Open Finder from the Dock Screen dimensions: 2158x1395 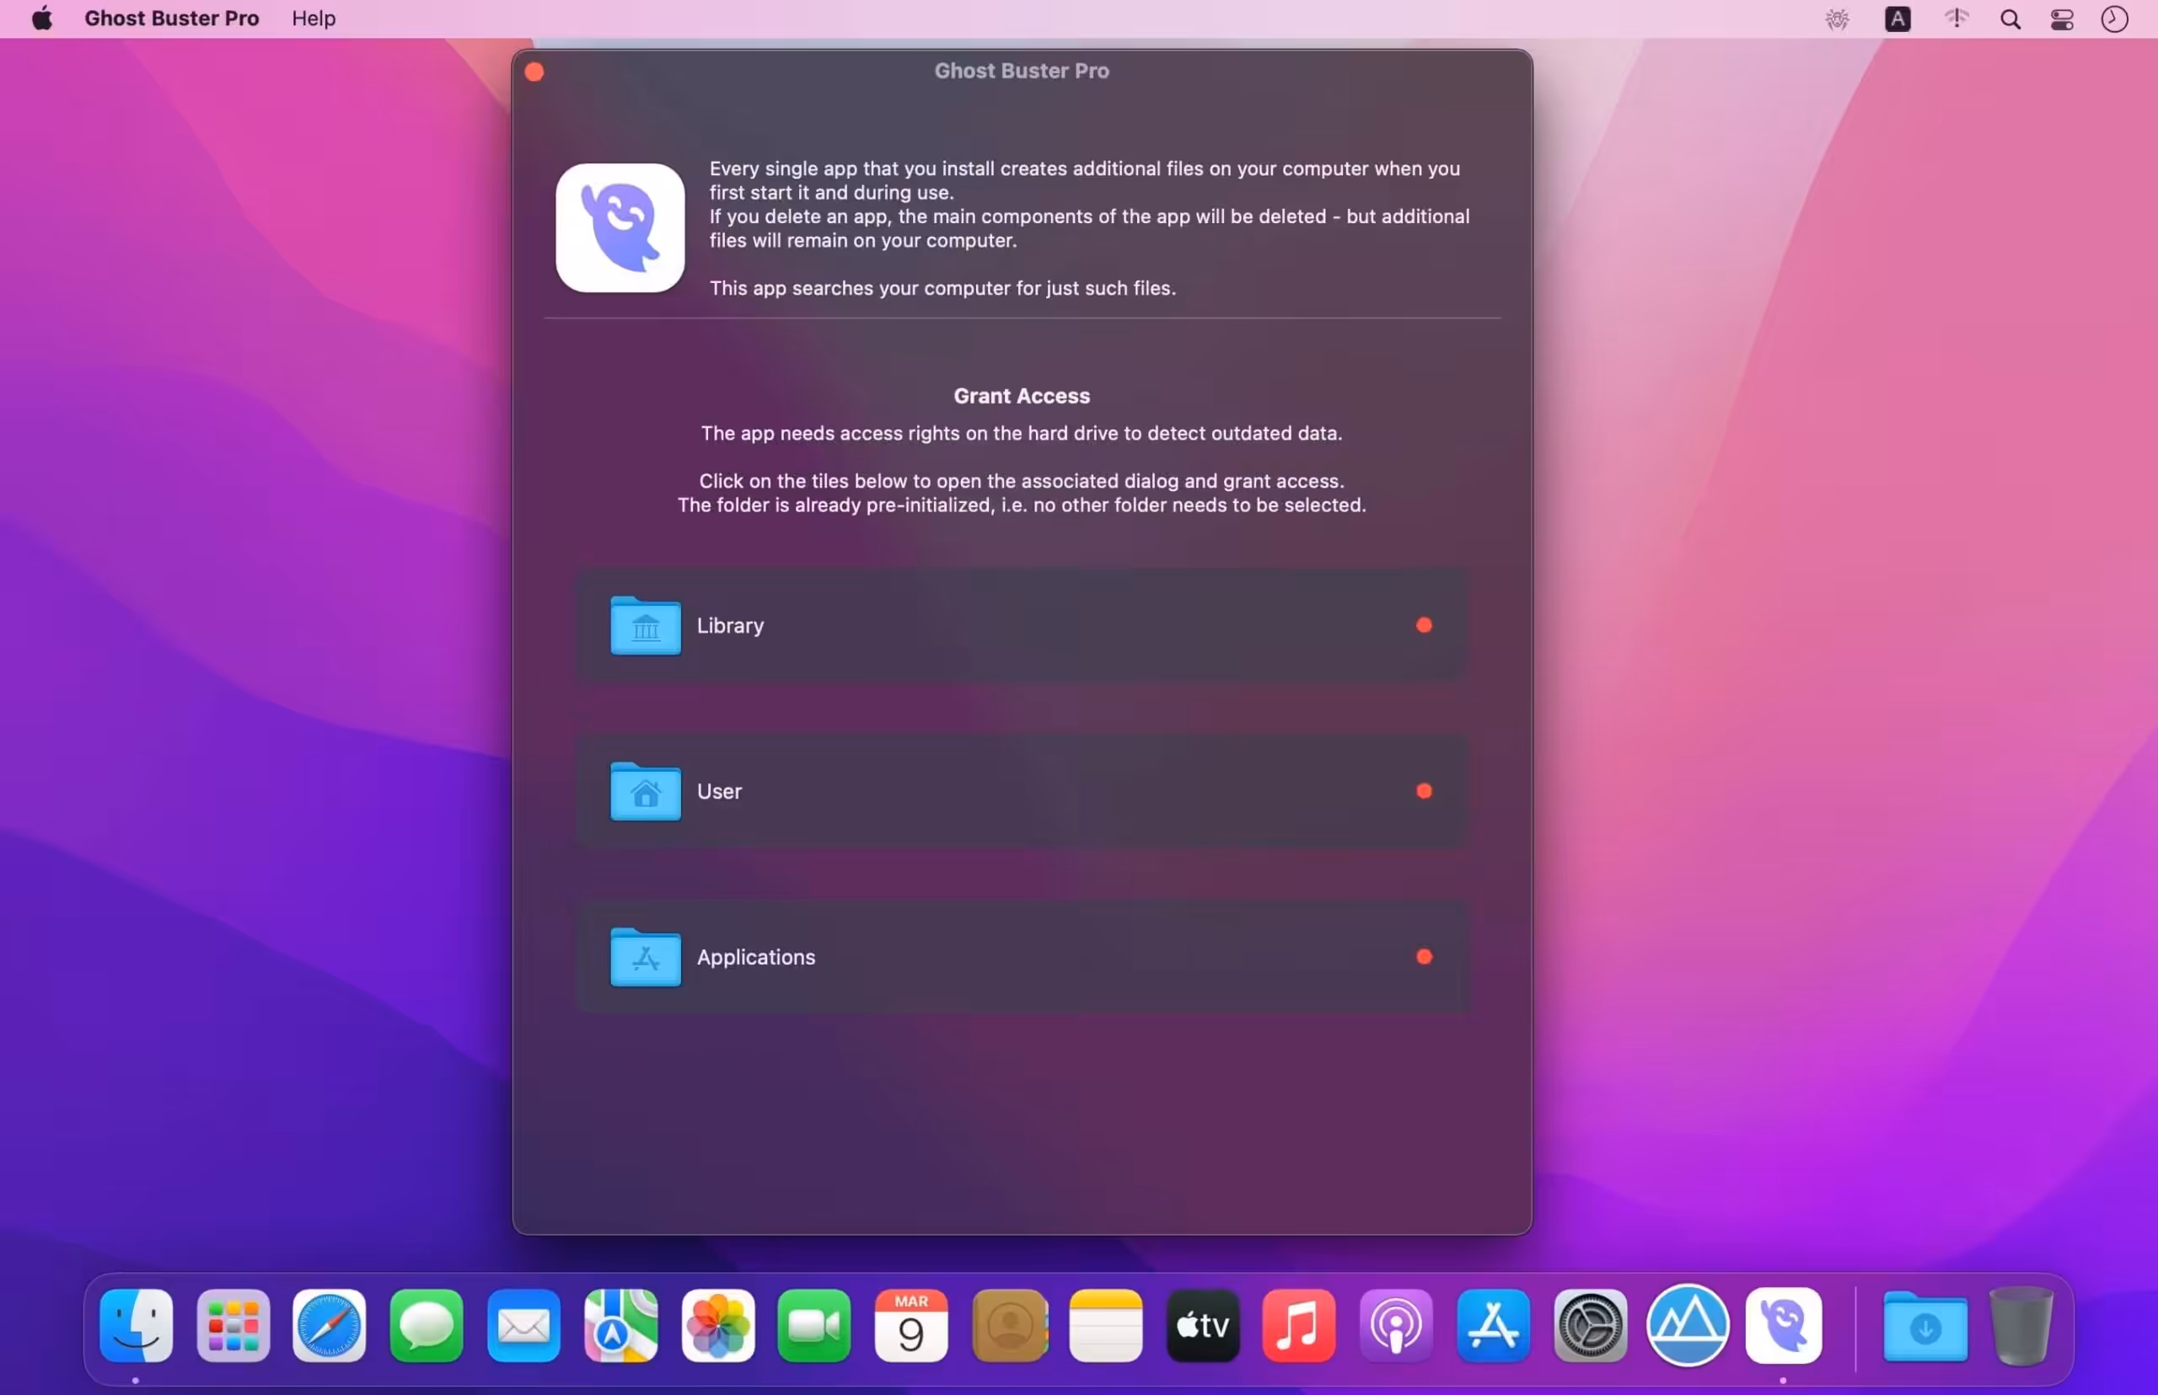click(x=136, y=1325)
